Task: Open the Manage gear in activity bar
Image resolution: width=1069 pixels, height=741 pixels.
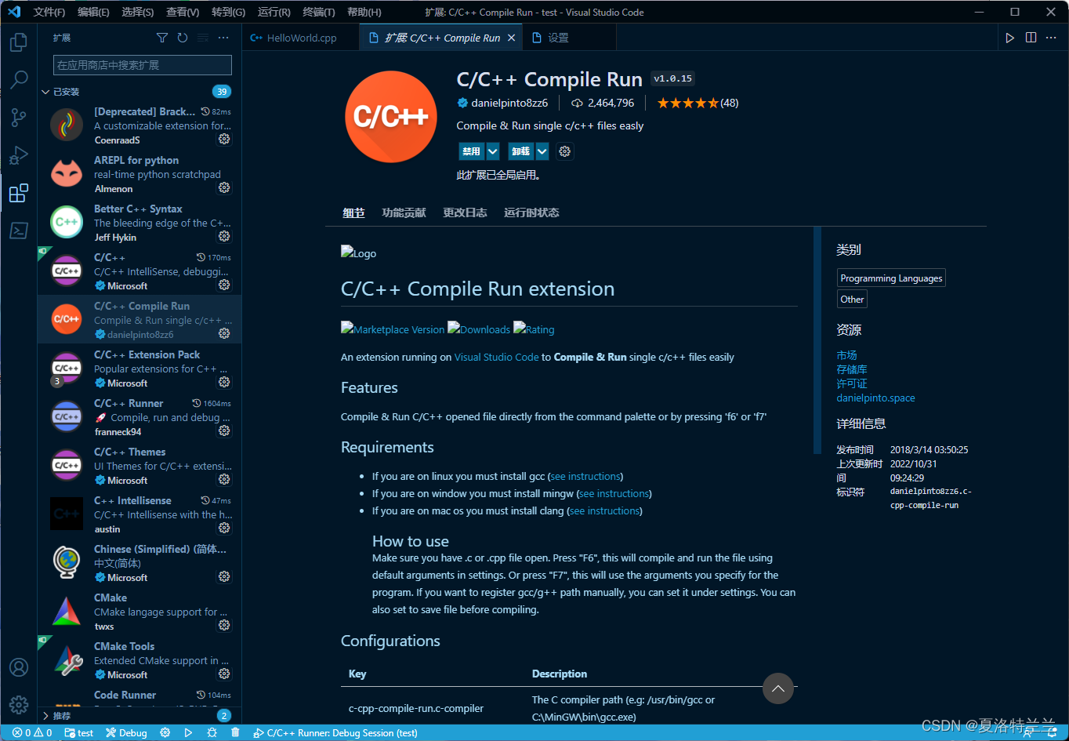Action: coord(19,705)
